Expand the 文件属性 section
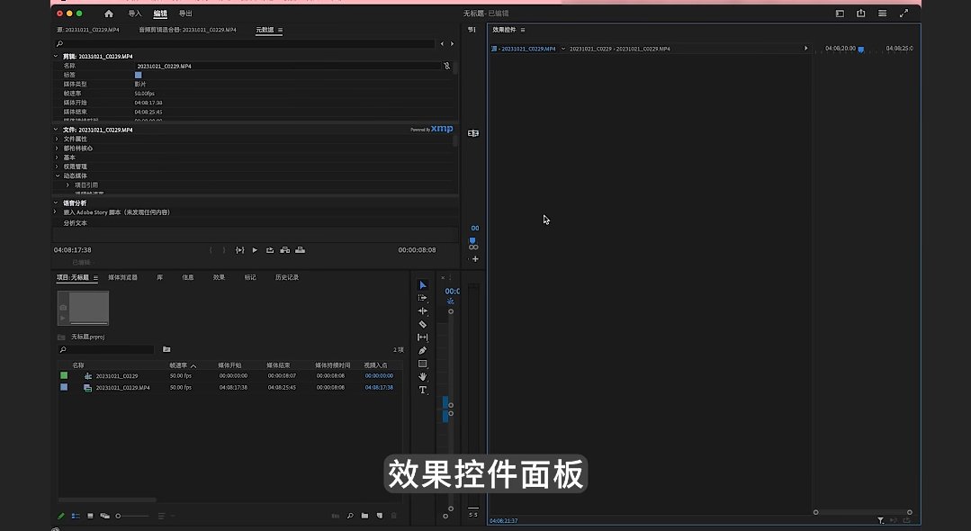 pyautogui.click(x=57, y=139)
